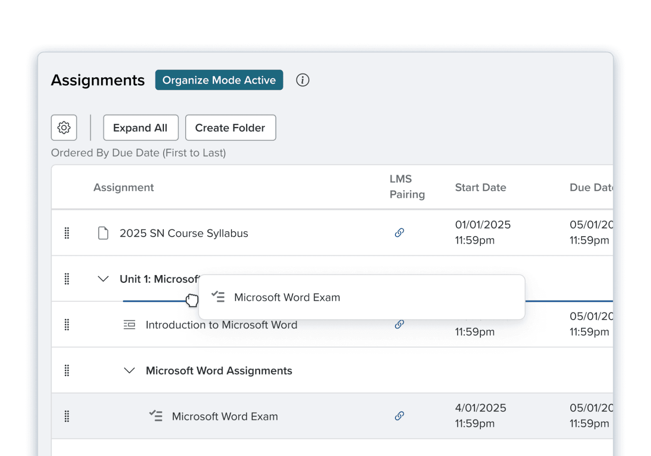Image resolution: width=651 pixels, height=456 pixels.
Task: Click the Syllabus document file icon
Action: [103, 233]
